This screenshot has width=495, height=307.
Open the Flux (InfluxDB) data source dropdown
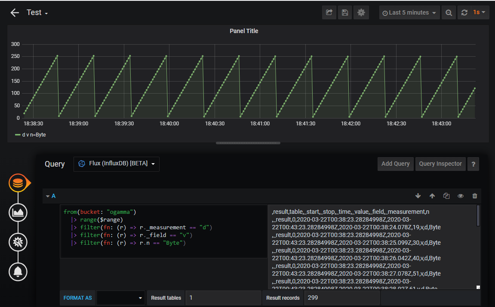pyautogui.click(x=117, y=164)
